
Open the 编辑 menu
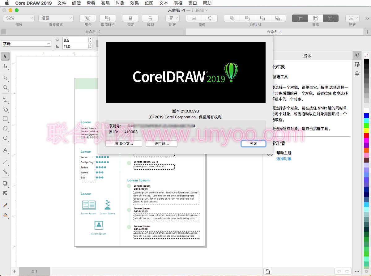coord(76,3)
